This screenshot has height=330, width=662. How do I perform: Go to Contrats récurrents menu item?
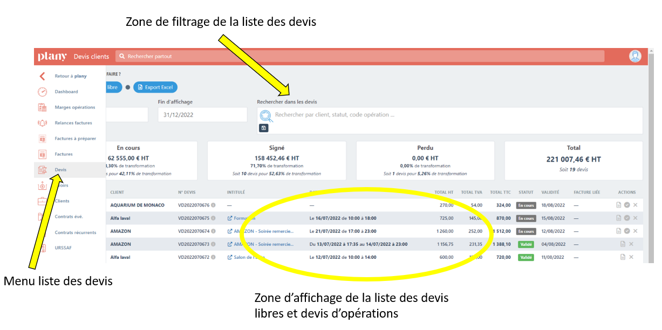[75, 233]
